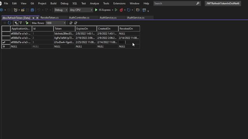Click the ApplicationUs... column header
The width and height of the screenshot is (248, 139).
coord(21,29)
